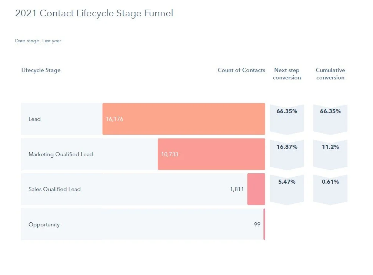Viewport: 373px width, 275px height.
Task: Click the Date range: Last year text
Action: coord(38,41)
